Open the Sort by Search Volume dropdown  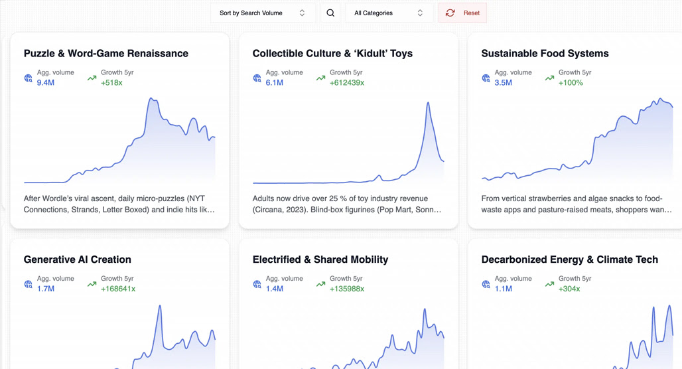263,13
